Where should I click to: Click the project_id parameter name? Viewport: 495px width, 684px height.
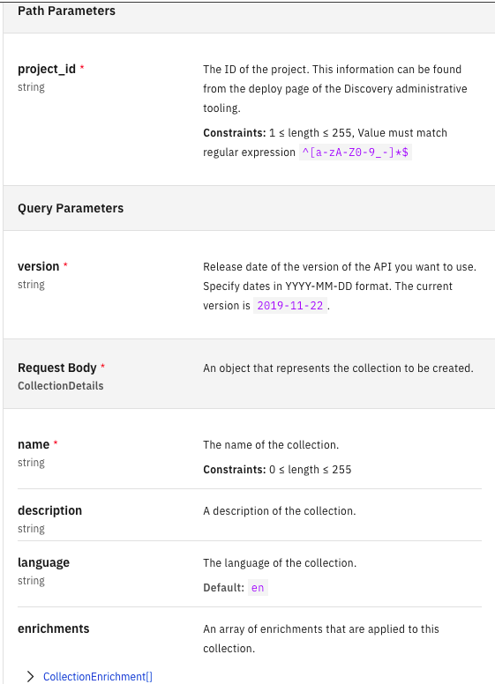46,69
